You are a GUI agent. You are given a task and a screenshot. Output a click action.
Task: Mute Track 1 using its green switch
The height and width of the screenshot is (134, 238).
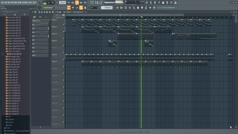[x=64, y=25]
